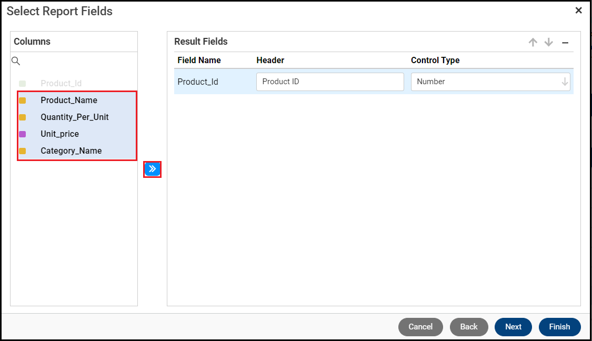
Task: Select the Unit_price column
Action: click(x=60, y=134)
